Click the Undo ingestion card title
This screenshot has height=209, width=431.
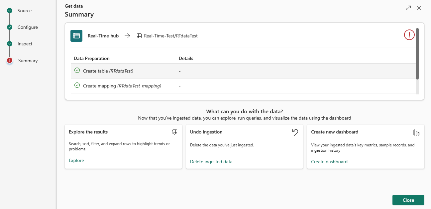pos(206,132)
